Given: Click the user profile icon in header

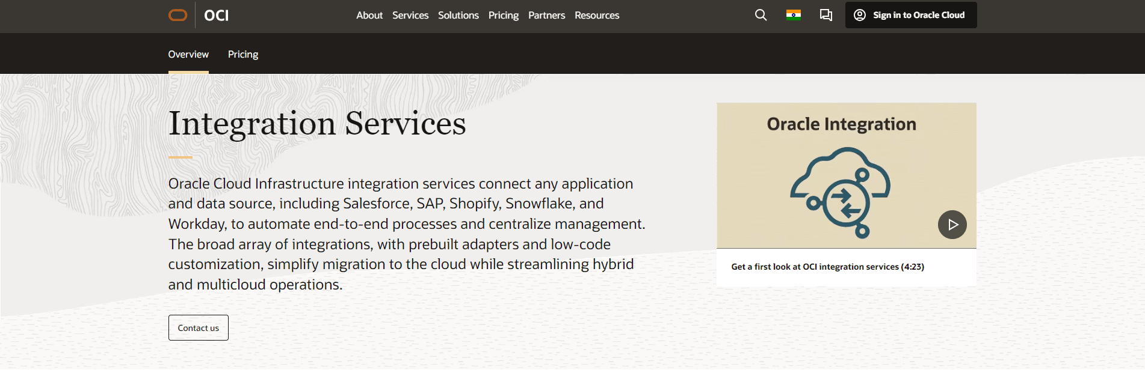Looking at the screenshot, I should 860,15.
